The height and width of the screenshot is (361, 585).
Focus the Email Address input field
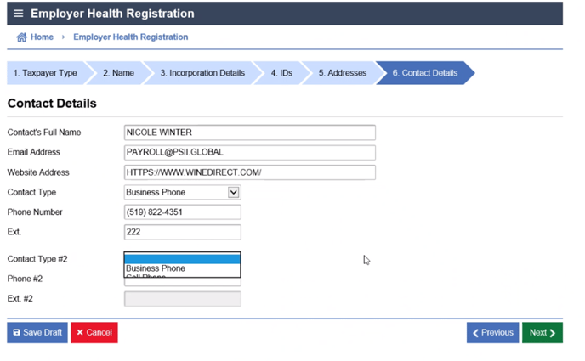tap(249, 153)
